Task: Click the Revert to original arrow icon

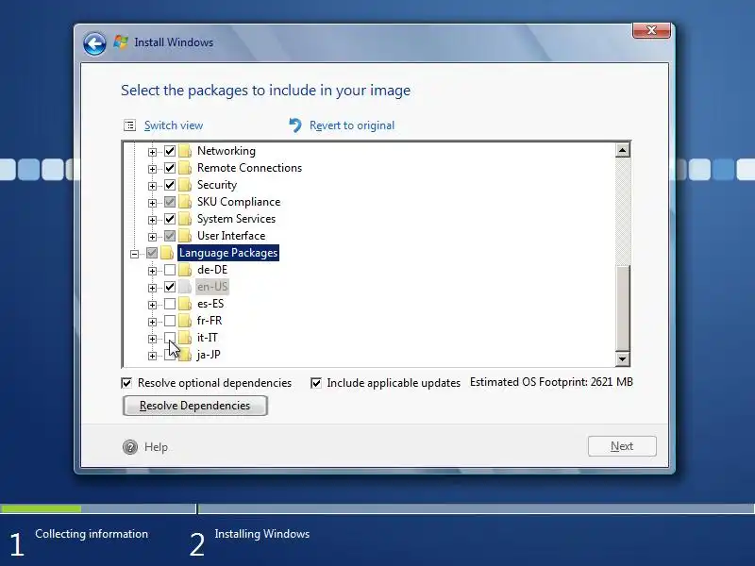Action: coord(294,125)
